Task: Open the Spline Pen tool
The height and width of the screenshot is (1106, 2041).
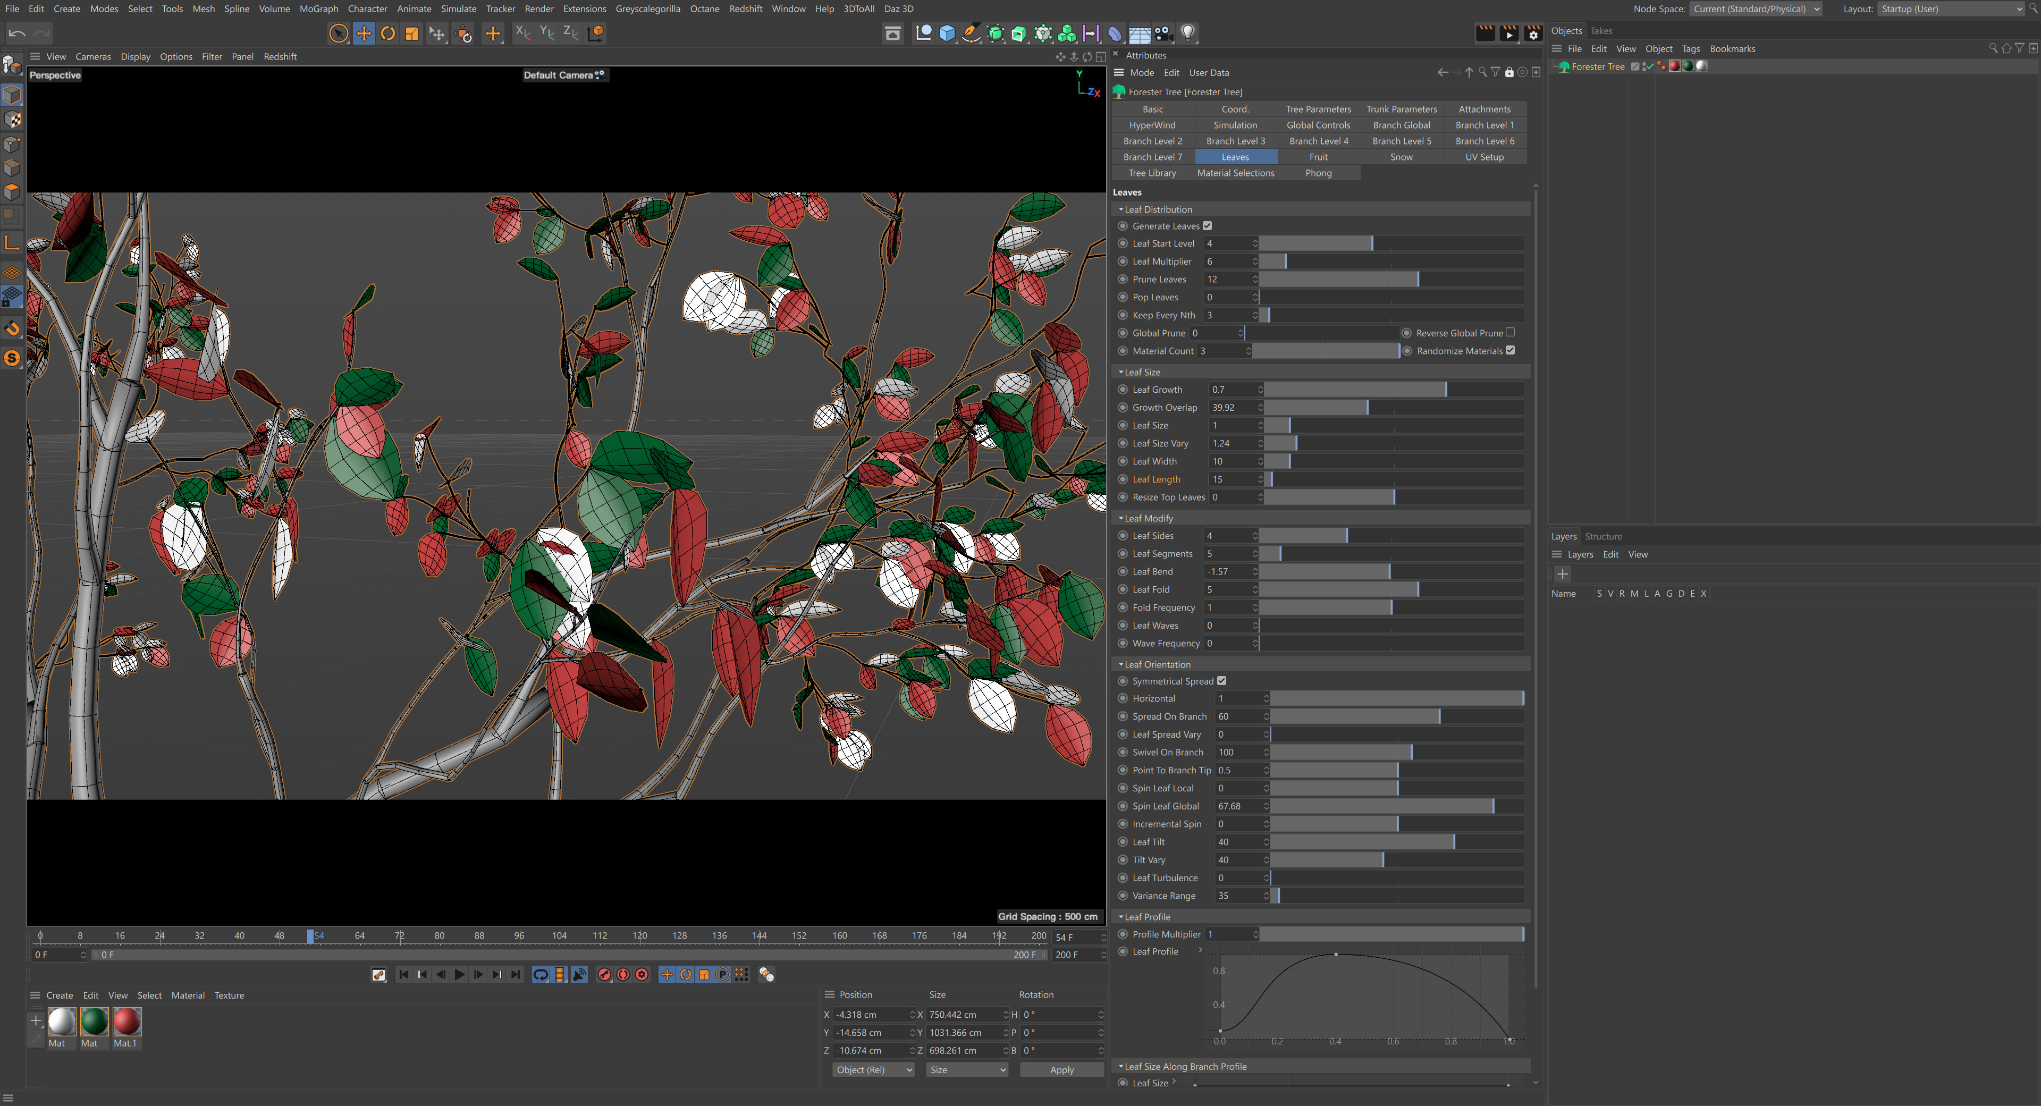Action: tap(971, 33)
